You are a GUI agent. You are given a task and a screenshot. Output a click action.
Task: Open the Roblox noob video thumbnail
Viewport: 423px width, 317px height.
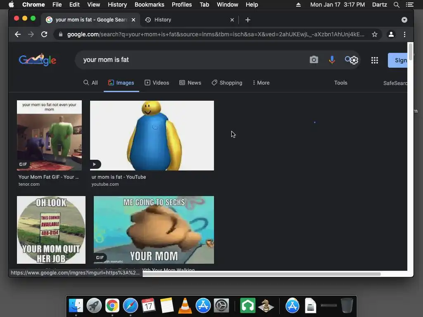pyautogui.click(x=152, y=135)
